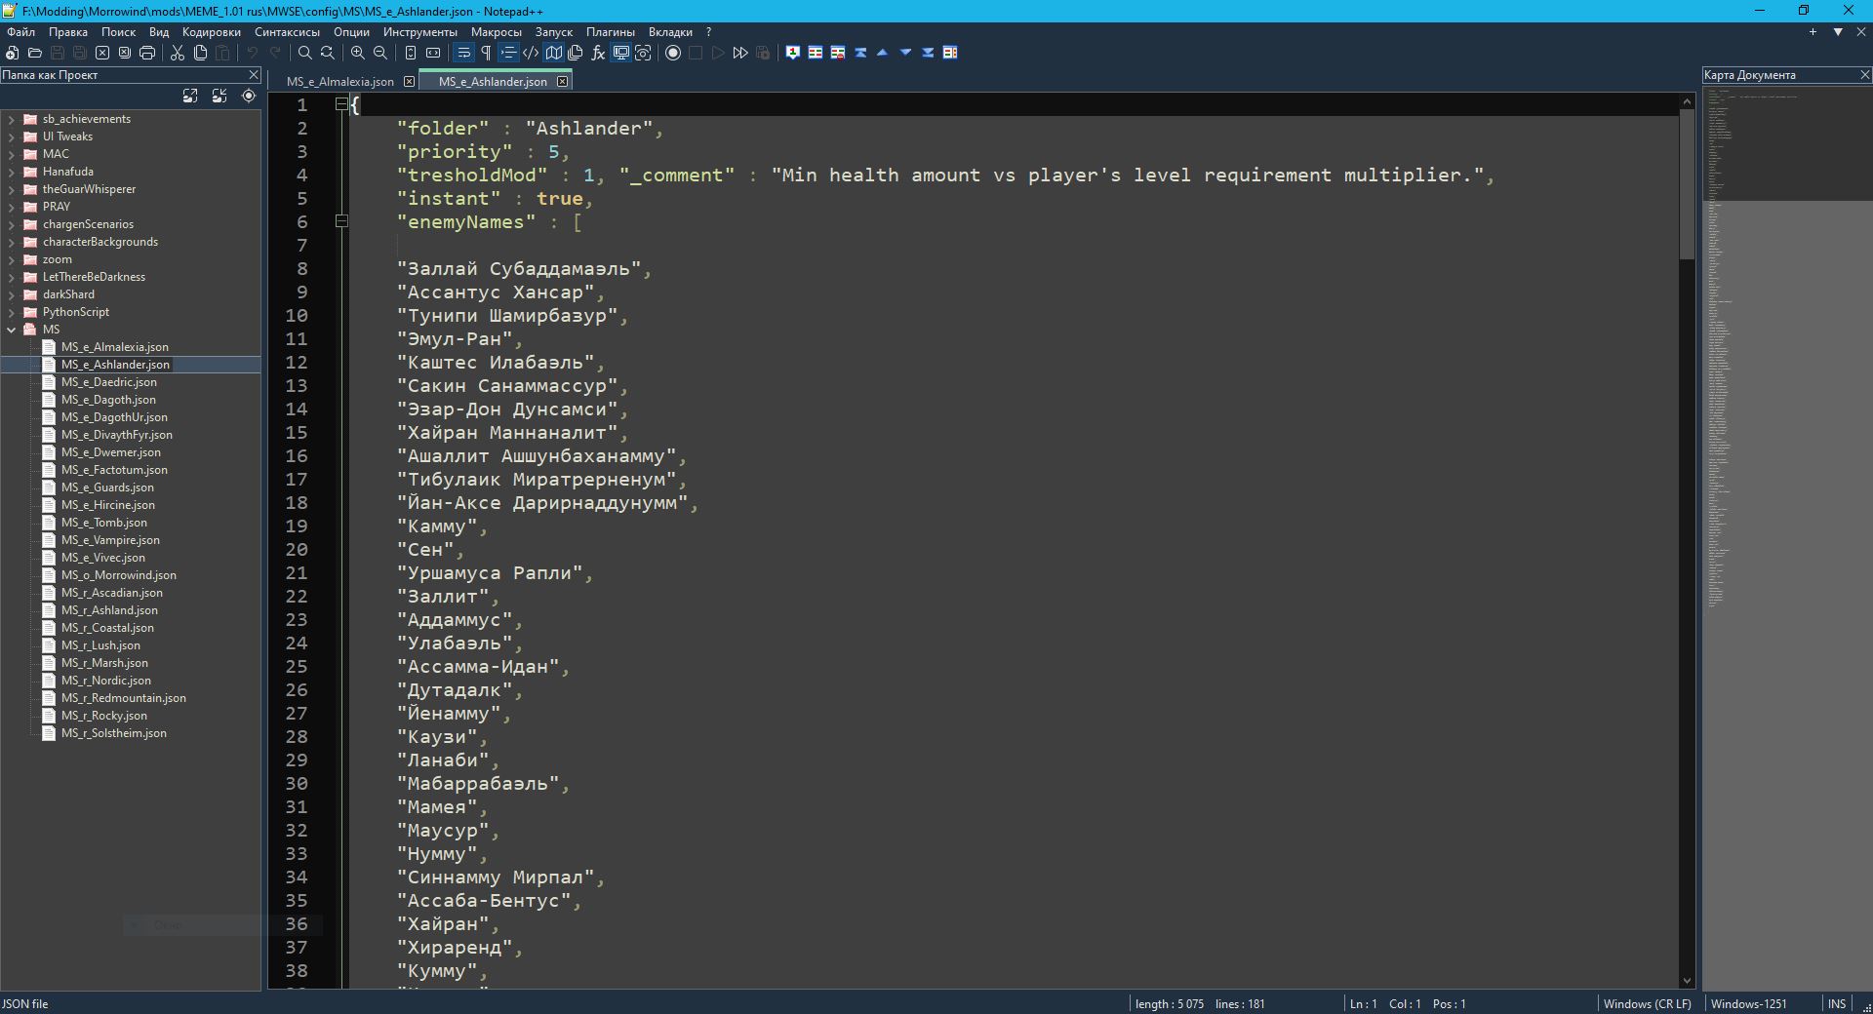Toggle the Document Map toolbar button
Screen dimensions: 1873x1014
pyautogui.click(x=553, y=53)
